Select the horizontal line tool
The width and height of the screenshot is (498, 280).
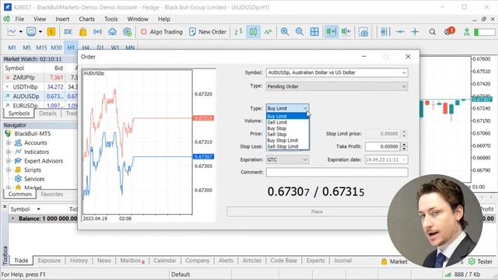point(400,32)
